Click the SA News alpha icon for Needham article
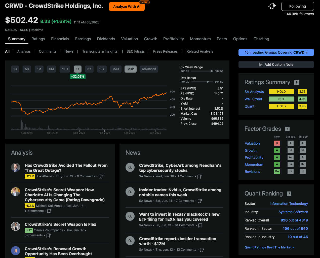Image resolution: width=320 pixels, height=258 pixels. tap(130, 168)
